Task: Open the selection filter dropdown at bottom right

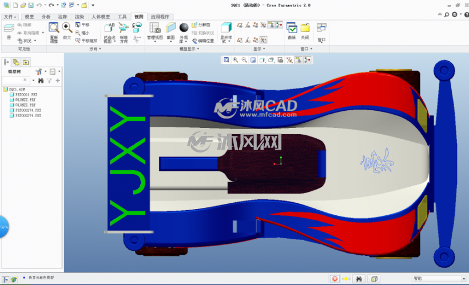Action: pyautogui.click(x=439, y=278)
